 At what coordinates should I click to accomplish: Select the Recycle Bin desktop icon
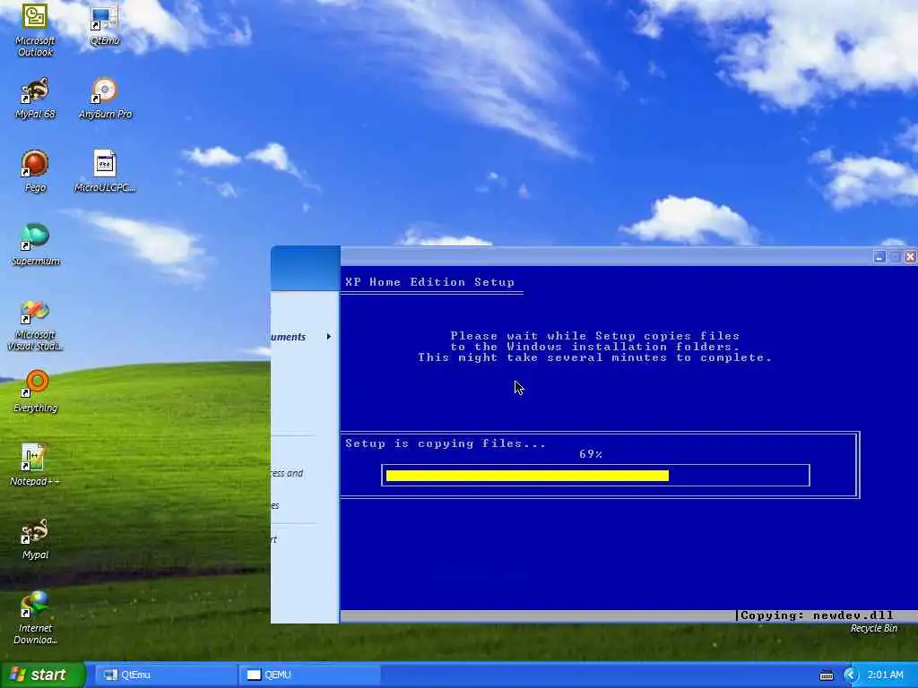coord(873,628)
